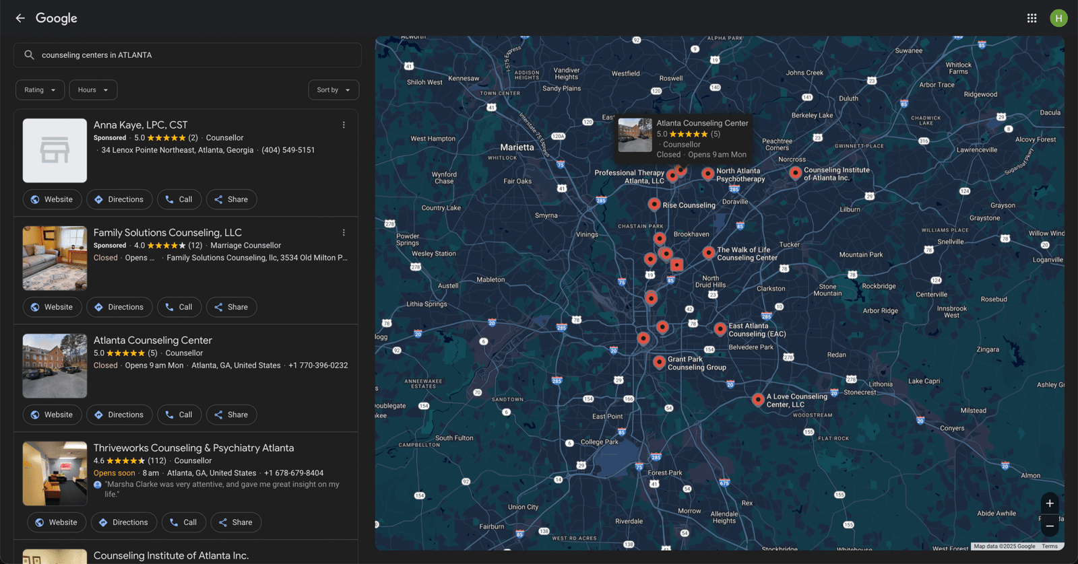Click the Terms link on the map

click(1050, 547)
